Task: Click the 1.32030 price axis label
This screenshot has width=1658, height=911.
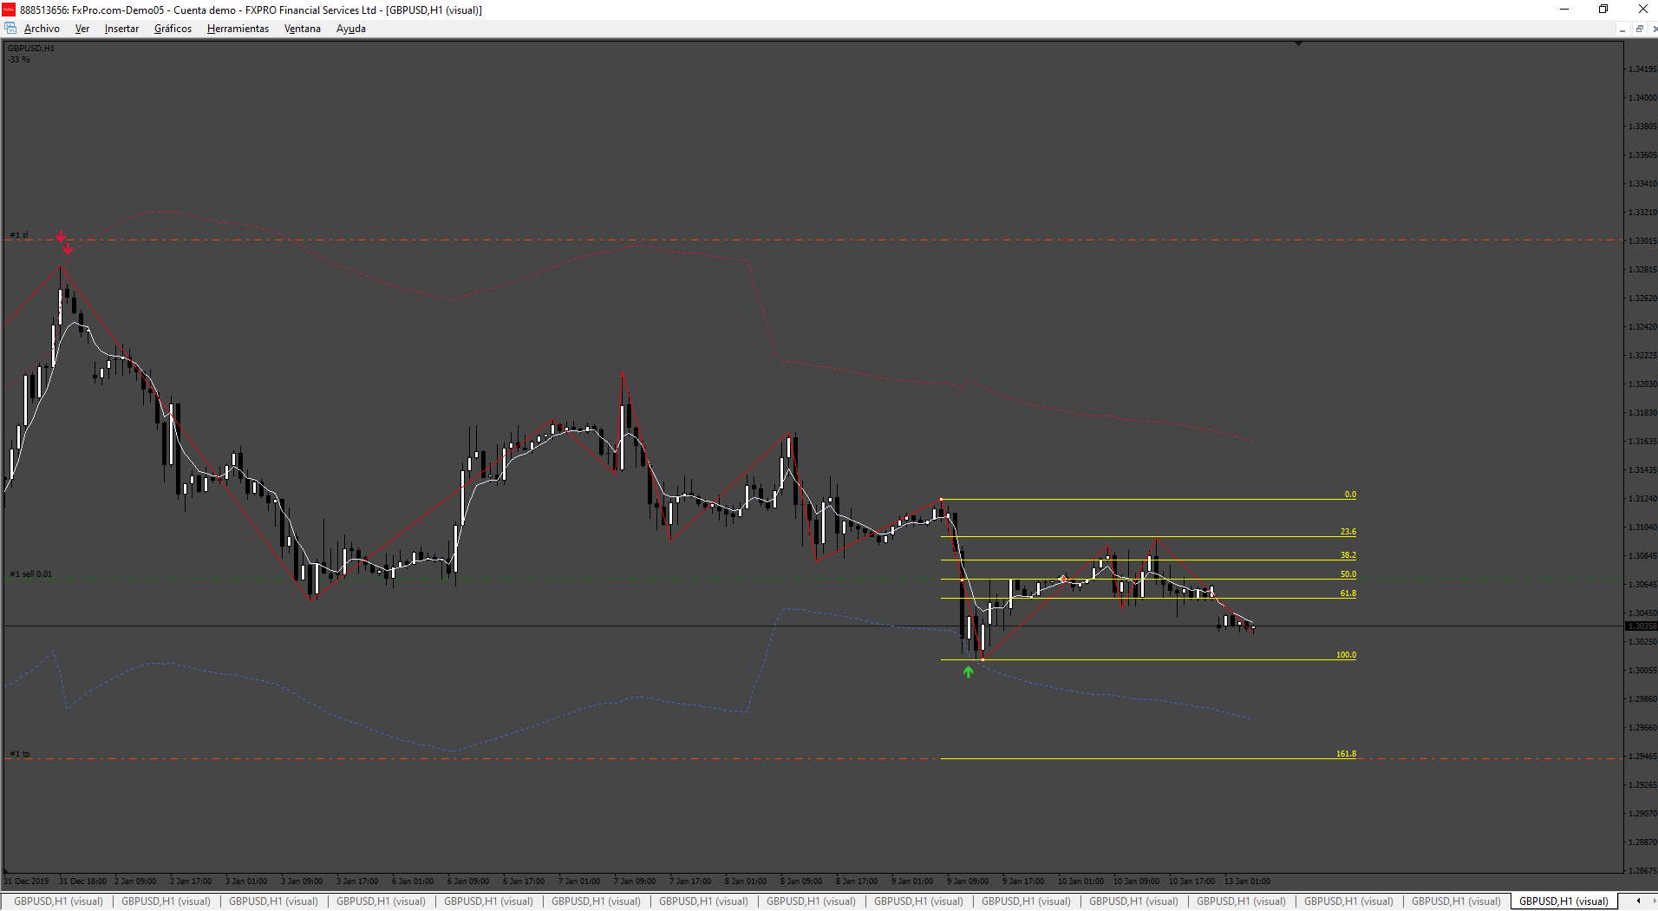Action: 1642,384
